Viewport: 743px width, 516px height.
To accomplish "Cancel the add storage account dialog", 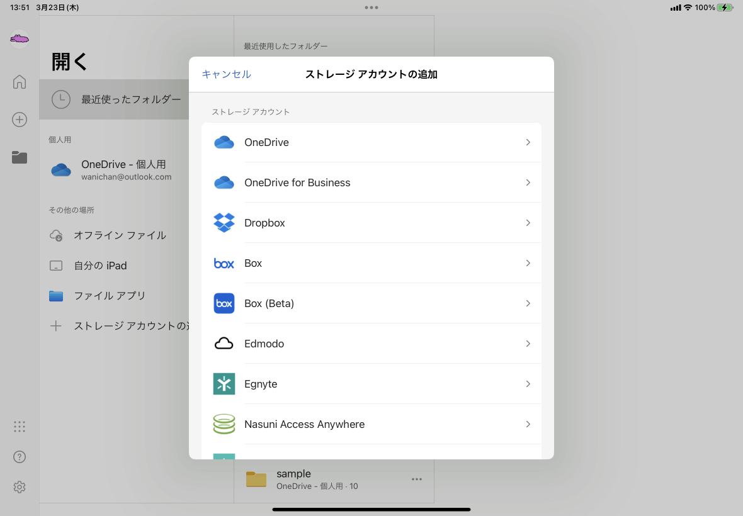I will [x=227, y=74].
